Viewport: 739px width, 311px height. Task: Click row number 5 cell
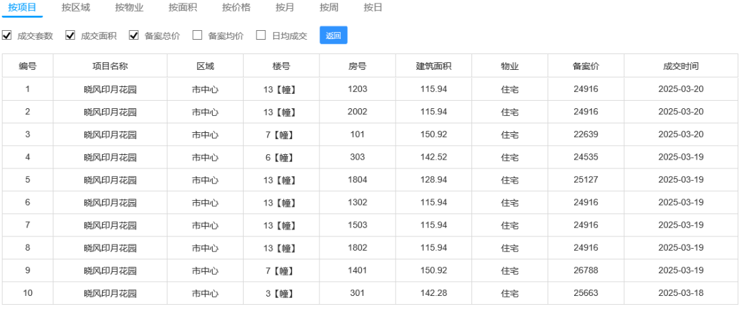pos(28,179)
